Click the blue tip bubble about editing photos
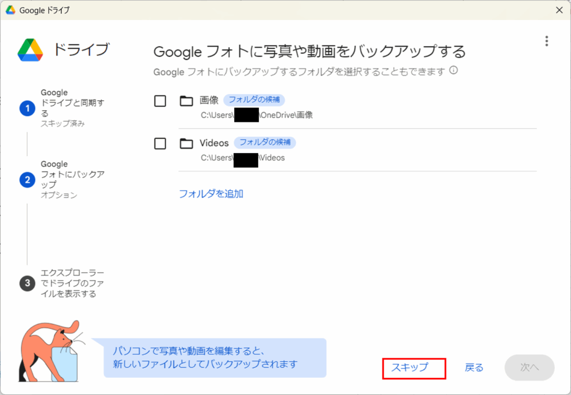 pos(215,358)
